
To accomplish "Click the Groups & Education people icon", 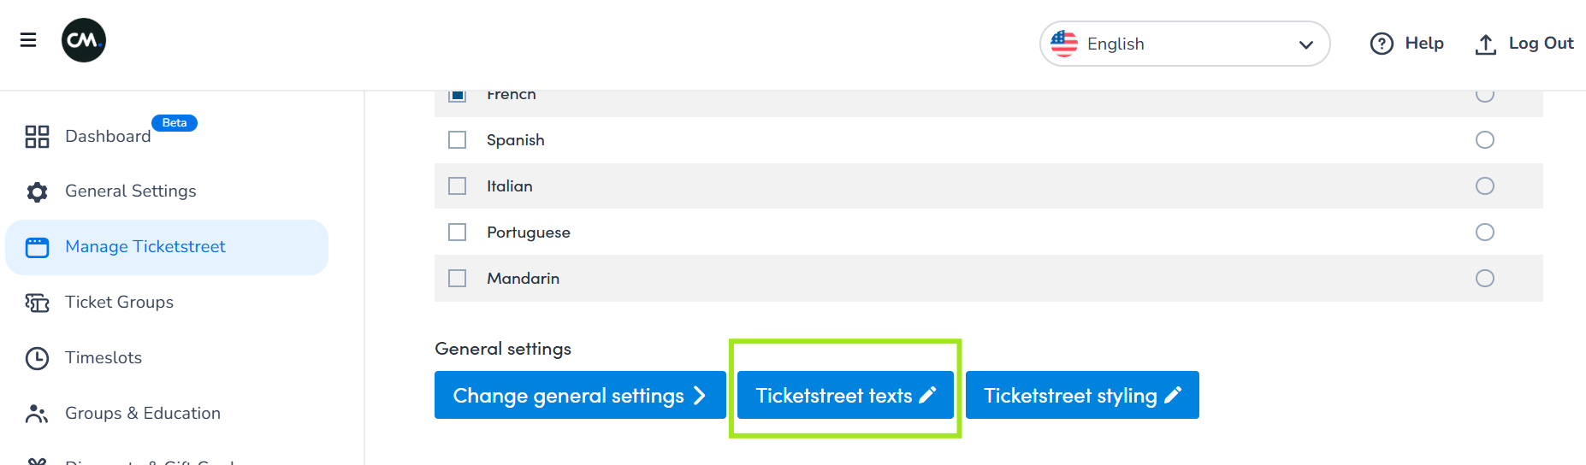I will tap(37, 414).
